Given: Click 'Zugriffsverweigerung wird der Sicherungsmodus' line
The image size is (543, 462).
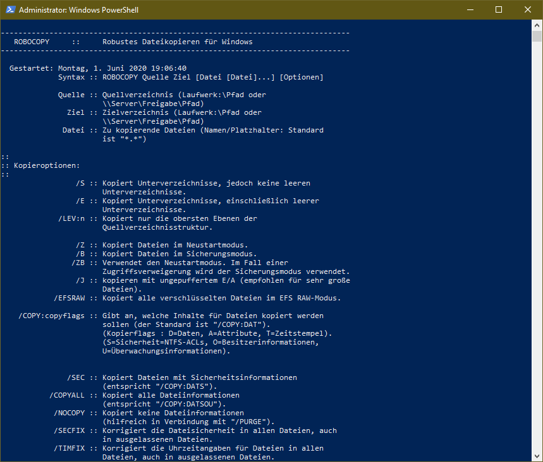Looking at the screenshot, I should (x=226, y=271).
